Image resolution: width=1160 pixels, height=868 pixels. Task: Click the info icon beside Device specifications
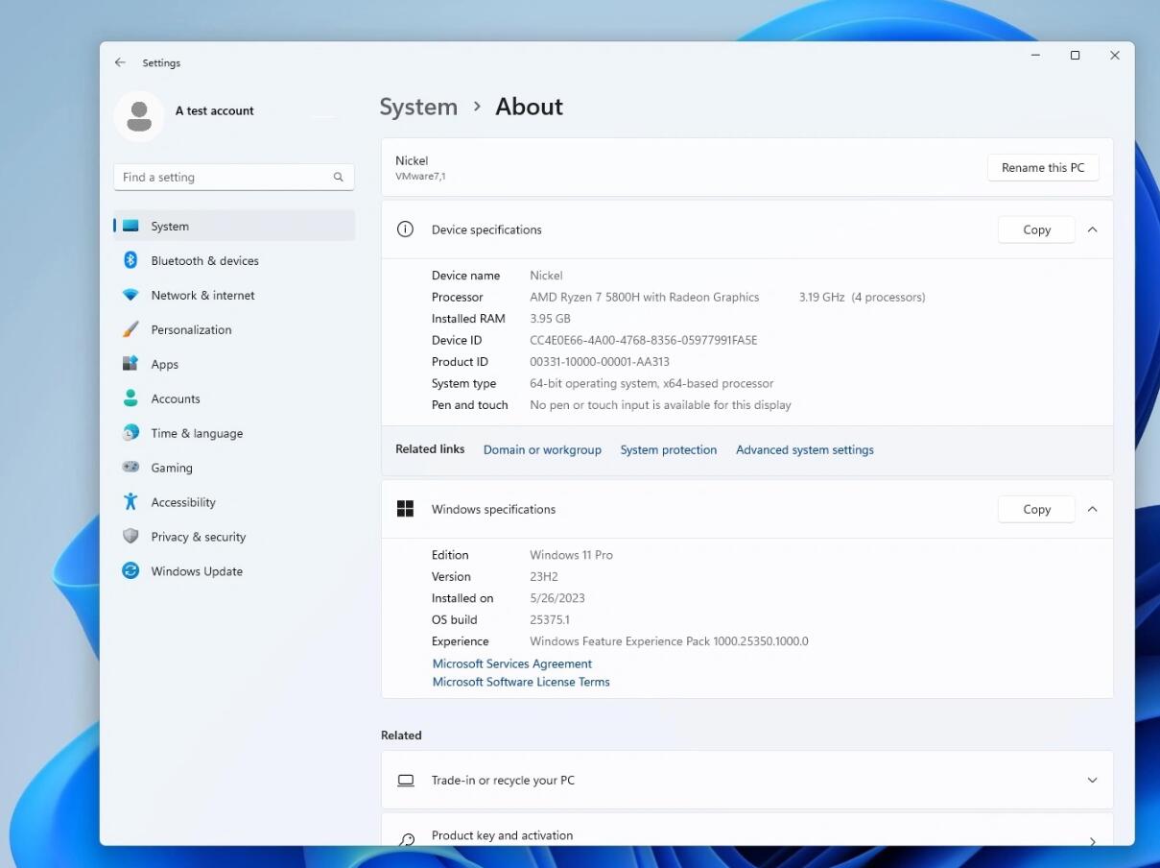point(405,229)
